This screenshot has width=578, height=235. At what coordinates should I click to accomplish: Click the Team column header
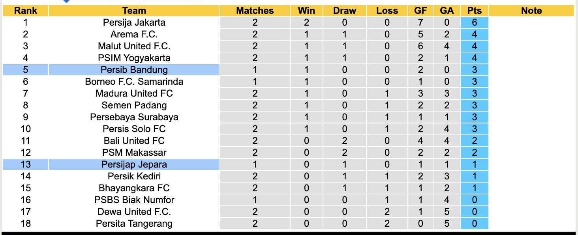tap(134, 11)
